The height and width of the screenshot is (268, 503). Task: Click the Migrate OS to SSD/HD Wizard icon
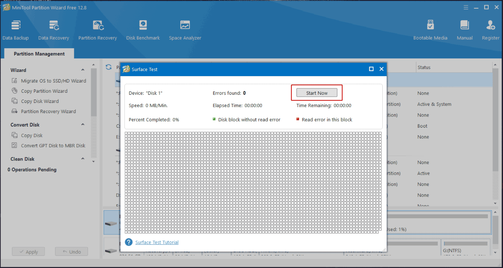pyautogui.click(x=14, y=81)
